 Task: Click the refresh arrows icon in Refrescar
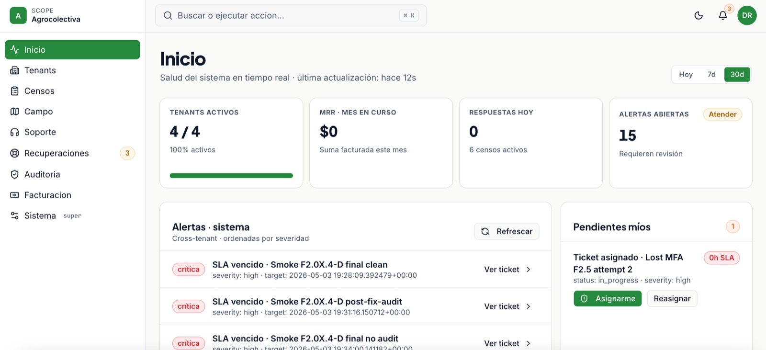point(485,231)
